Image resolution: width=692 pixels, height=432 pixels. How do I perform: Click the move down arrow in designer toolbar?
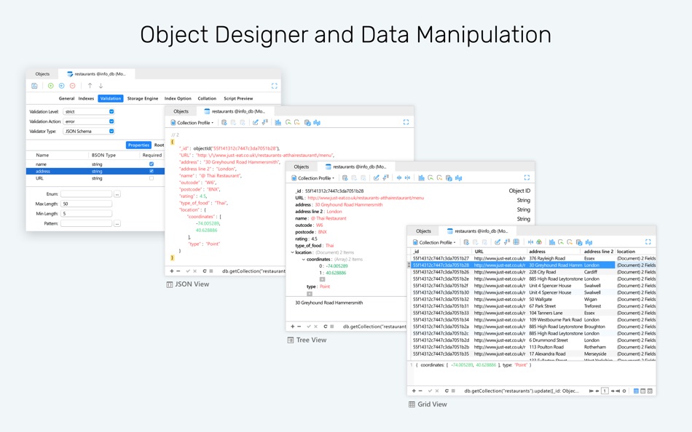(101, 86)
